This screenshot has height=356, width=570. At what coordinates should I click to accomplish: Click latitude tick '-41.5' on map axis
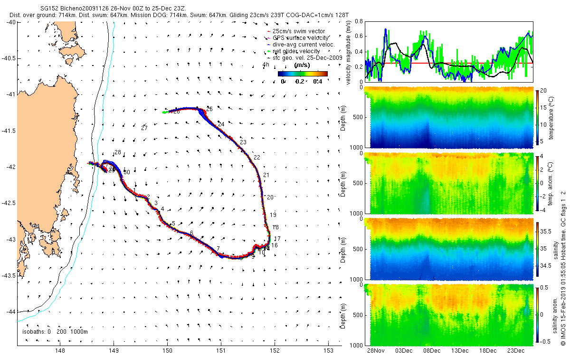click(8, 131)
